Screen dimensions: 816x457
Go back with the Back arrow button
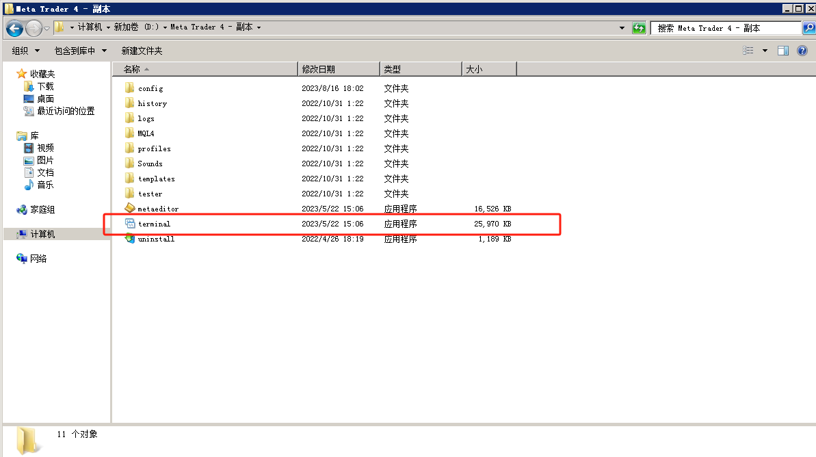pos(14,28)
